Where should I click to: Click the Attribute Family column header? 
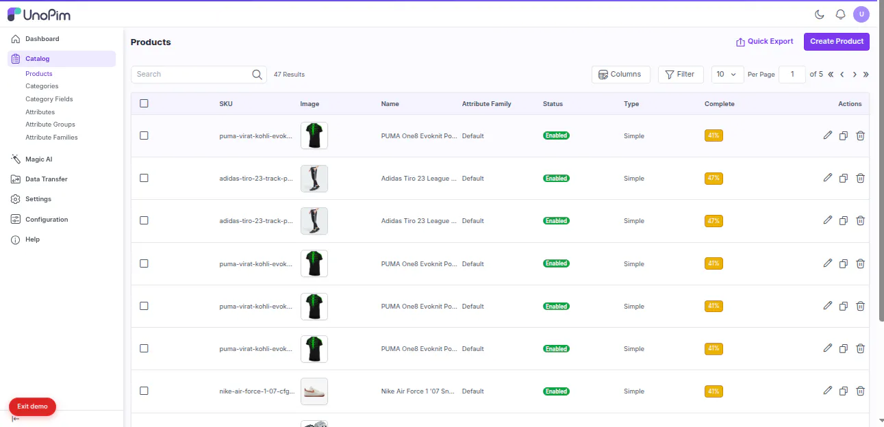[487, 104]
